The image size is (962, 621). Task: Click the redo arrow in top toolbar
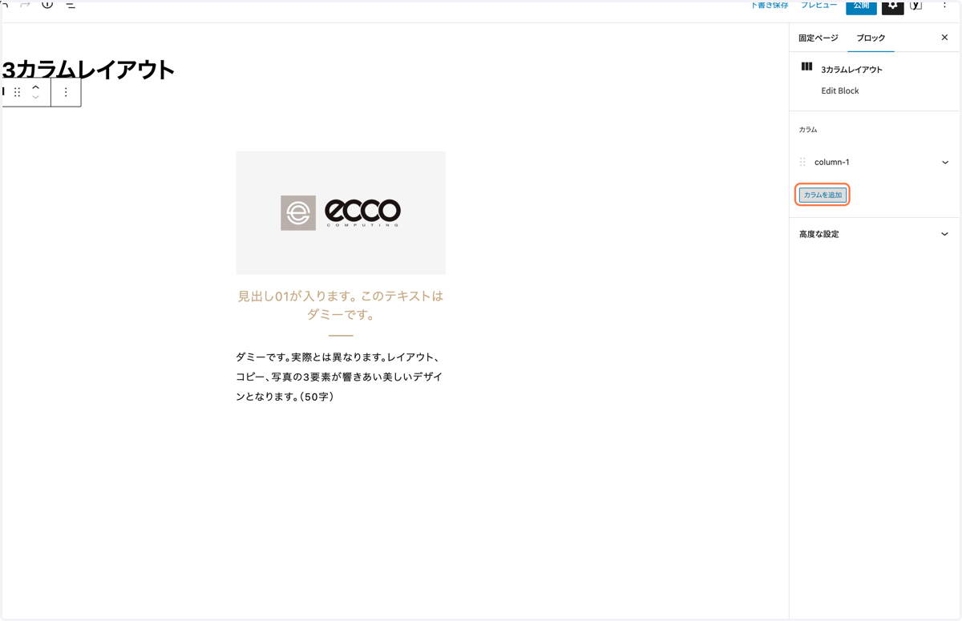pyautogui.click(x=25, y=5)
